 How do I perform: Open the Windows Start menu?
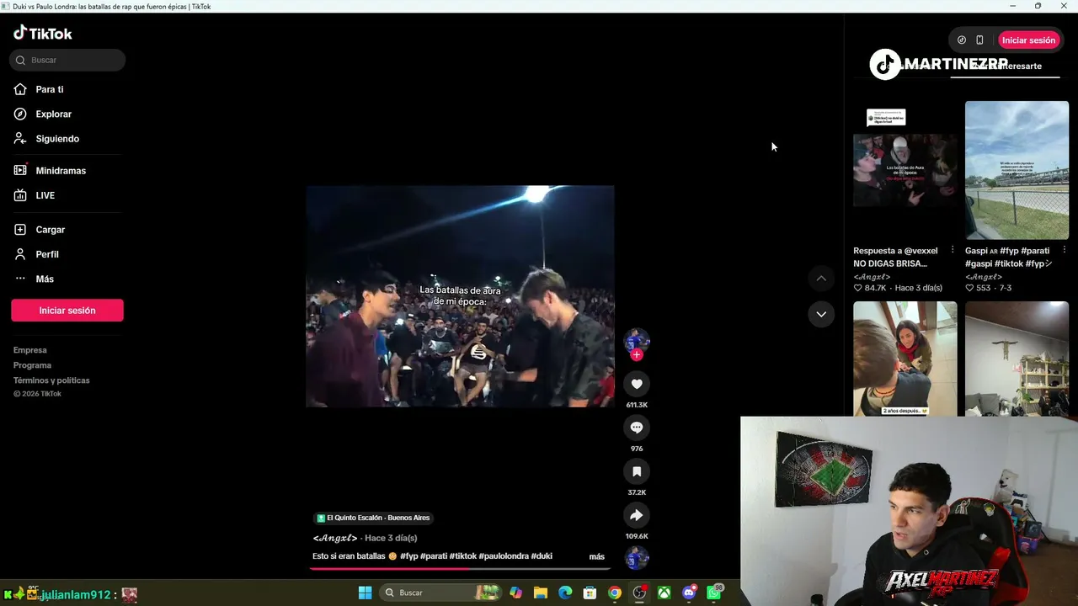click(365, 593)
